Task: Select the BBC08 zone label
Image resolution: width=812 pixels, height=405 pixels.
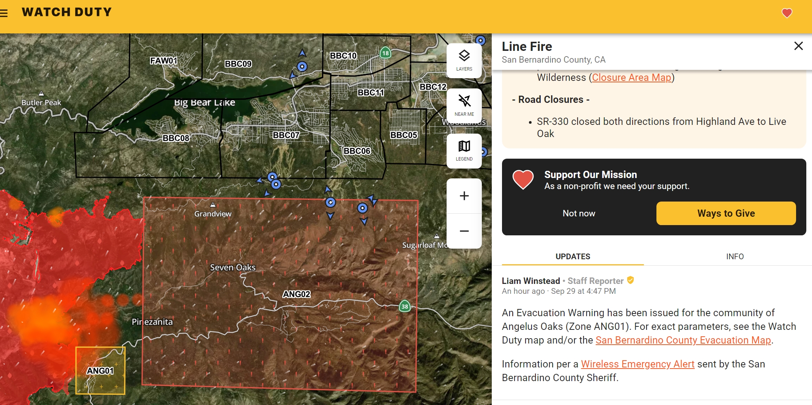Action: [176, 138]
